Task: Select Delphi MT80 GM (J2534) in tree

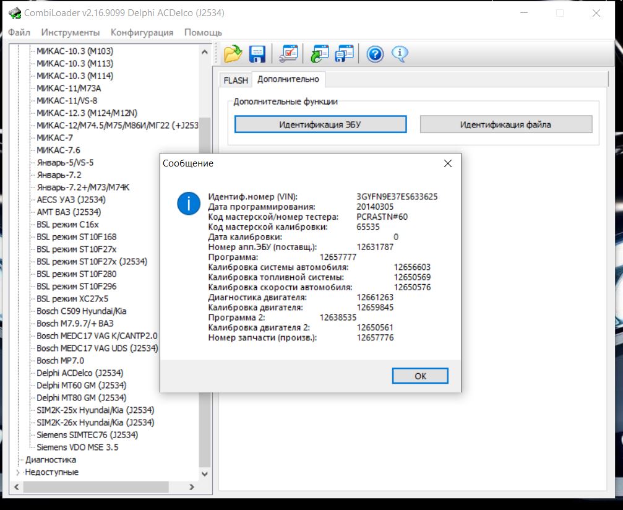Action: click(81, 397)
